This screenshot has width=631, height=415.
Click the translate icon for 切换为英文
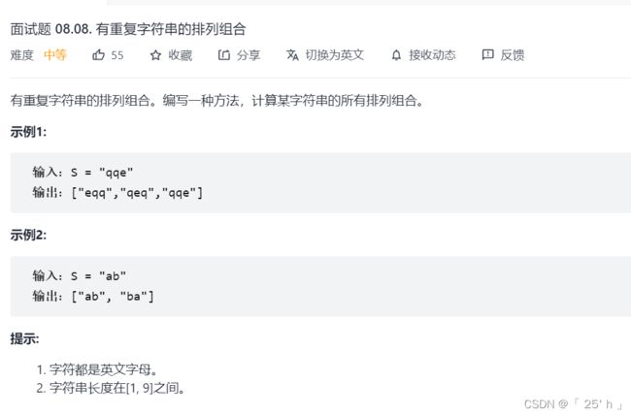coord(292,54)
